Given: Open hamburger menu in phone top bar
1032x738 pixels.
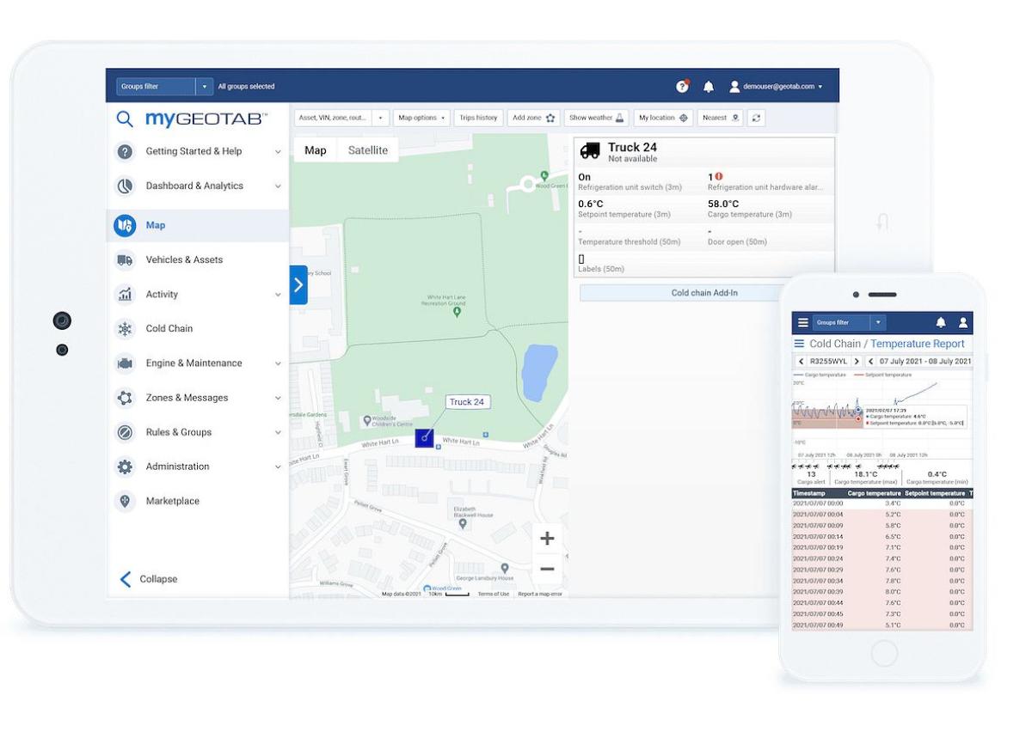Looking at the screenshot, I should pos(803,322).
